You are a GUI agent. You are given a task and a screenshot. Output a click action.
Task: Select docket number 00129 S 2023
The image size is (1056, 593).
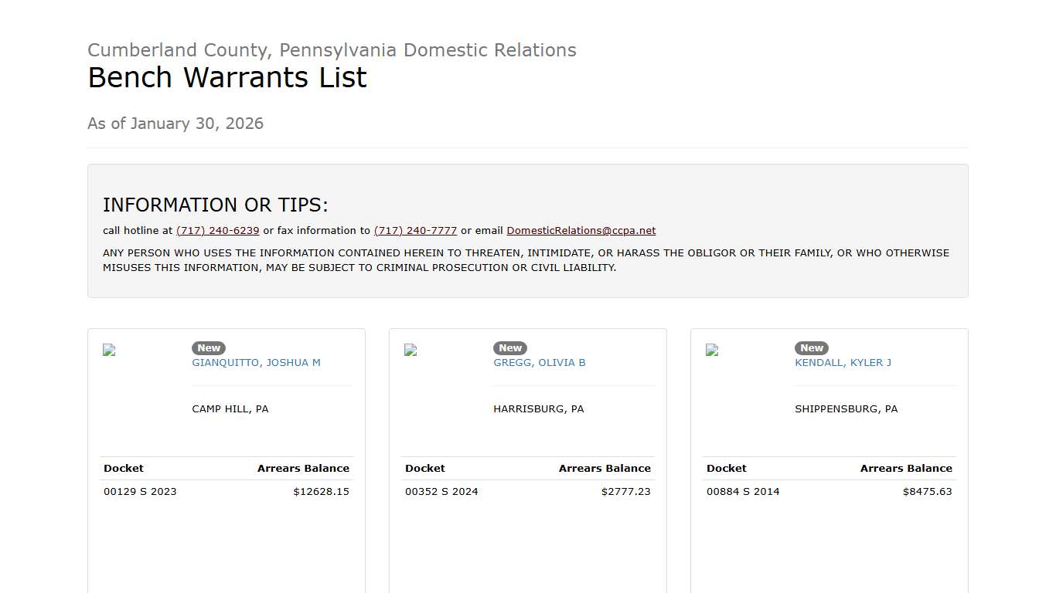pyautogui.click(x=140, y=492)
